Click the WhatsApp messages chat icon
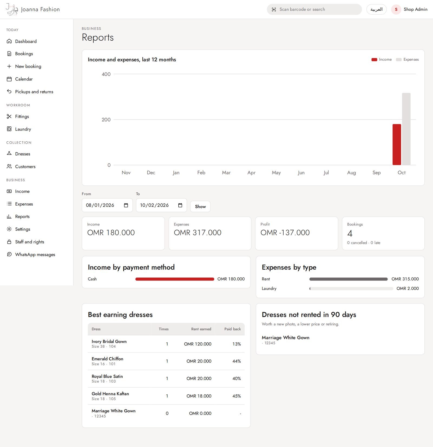The width and height of the screenshot is (433, 447). click(9, 254)
